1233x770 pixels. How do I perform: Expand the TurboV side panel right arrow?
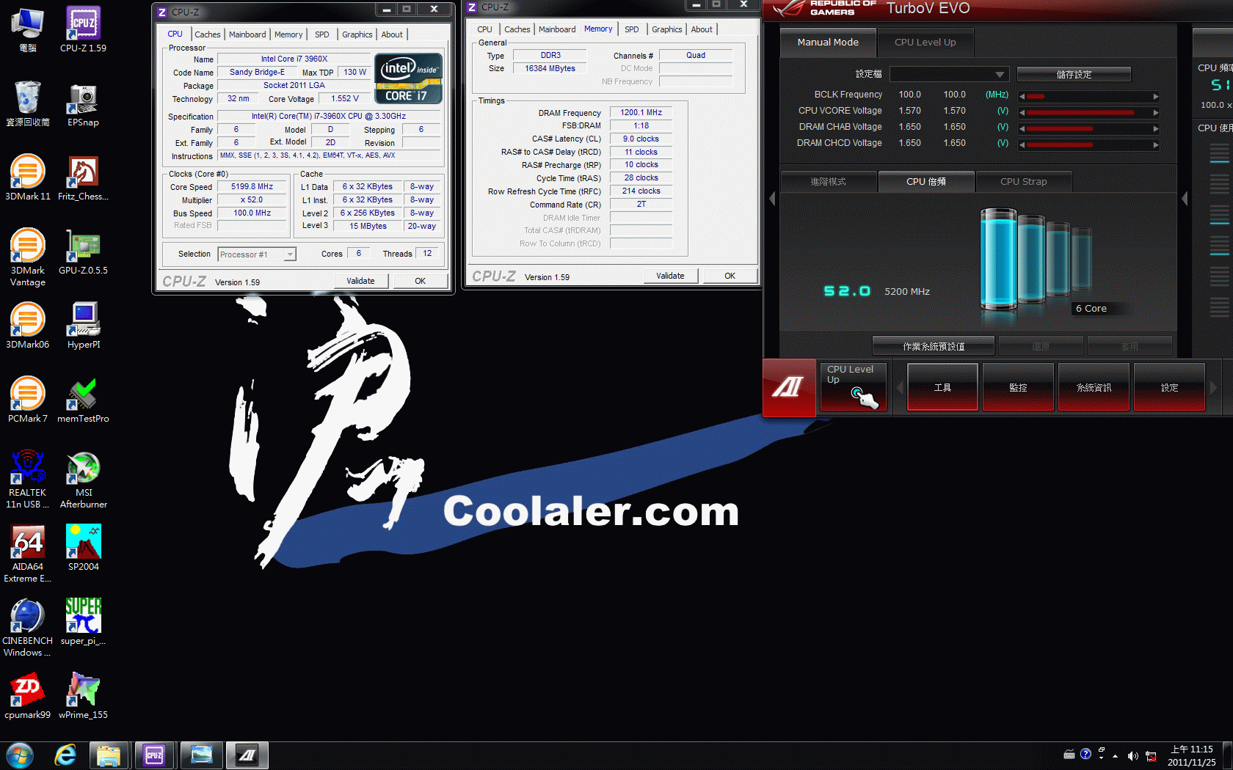(x=1185, y=199)
